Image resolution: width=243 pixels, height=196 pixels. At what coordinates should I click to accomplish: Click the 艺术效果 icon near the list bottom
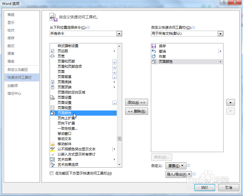[x=53, y=159]
